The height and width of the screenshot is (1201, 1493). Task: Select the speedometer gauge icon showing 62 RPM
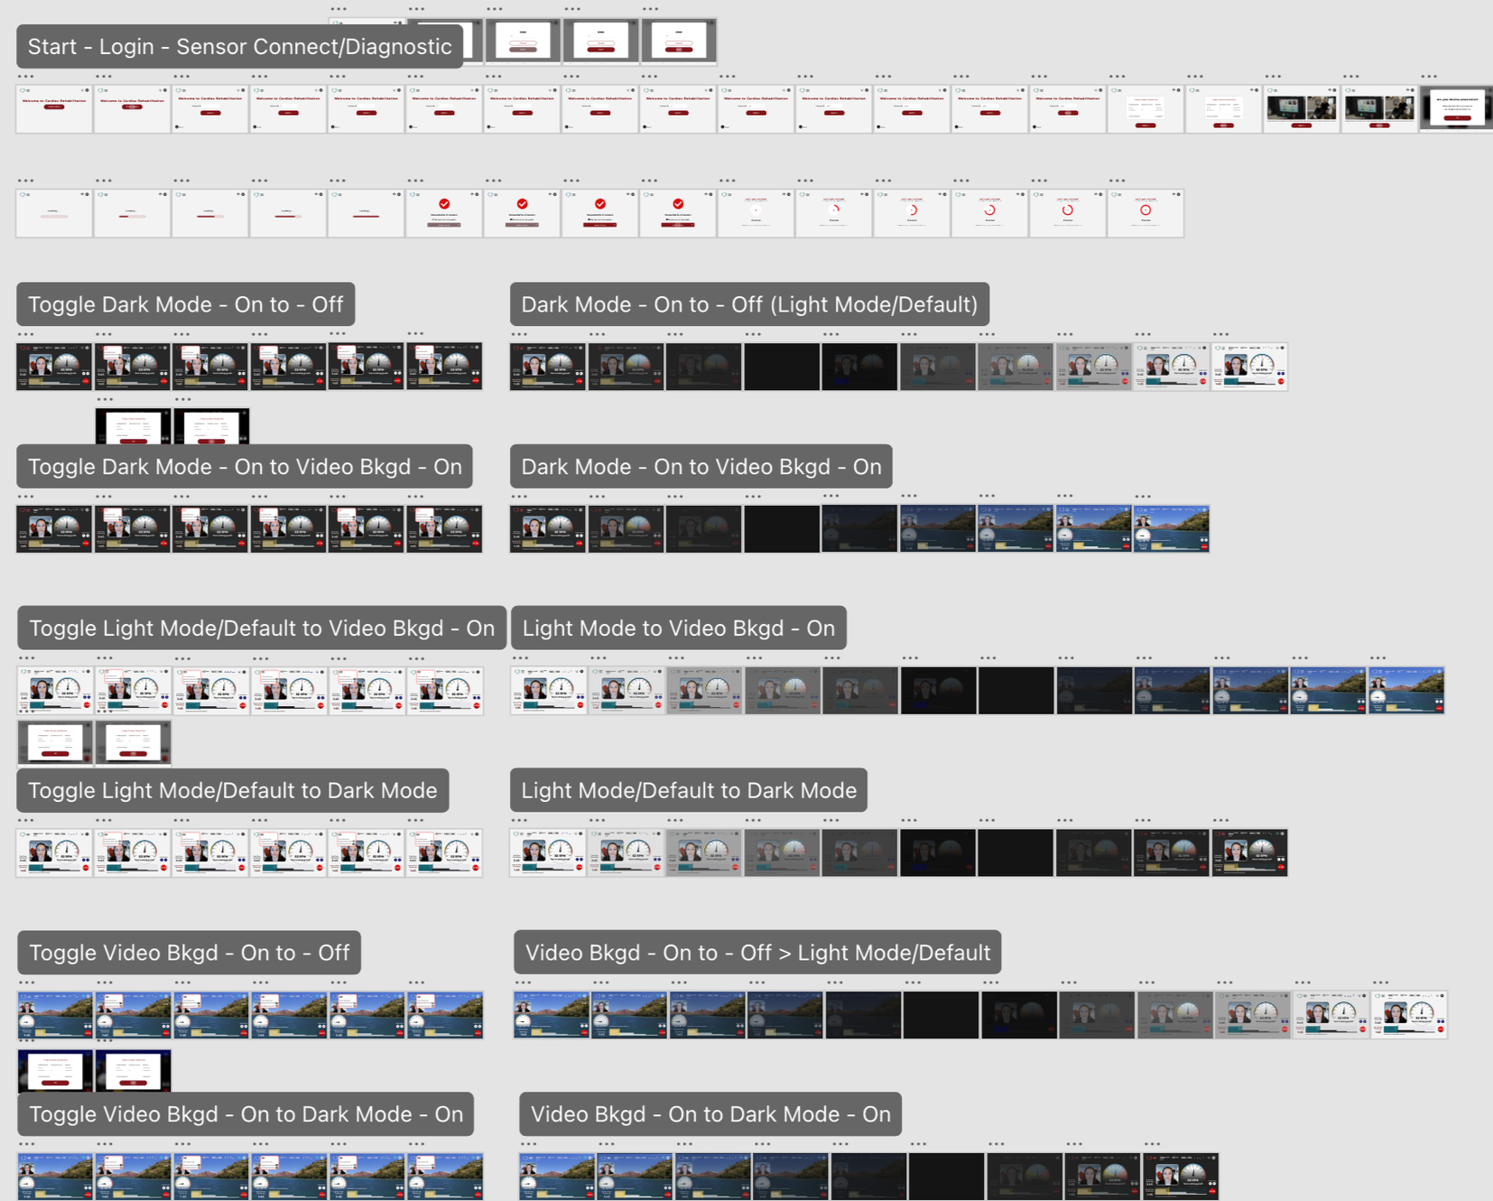560,361
